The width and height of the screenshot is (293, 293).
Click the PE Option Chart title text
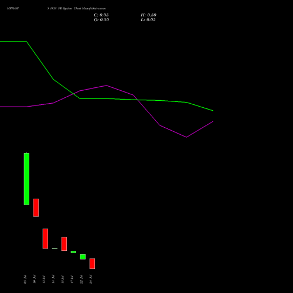[76, 9]
